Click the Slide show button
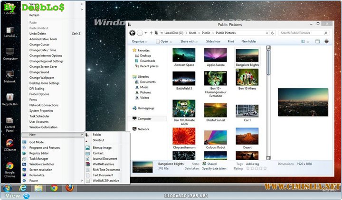 point(213,41)
